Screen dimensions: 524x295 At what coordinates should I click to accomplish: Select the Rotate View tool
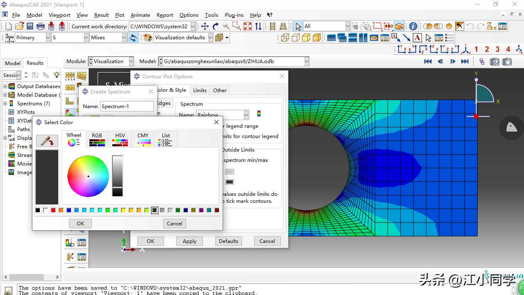215,26
